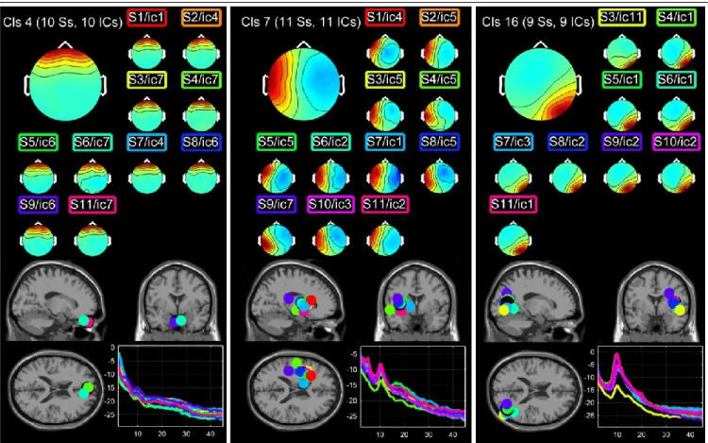Click the Cls 7 (11 Ss, 11 ICs) title
This screenshot has width=708, height=443.
pyautogui.click(x=301, y=22)
